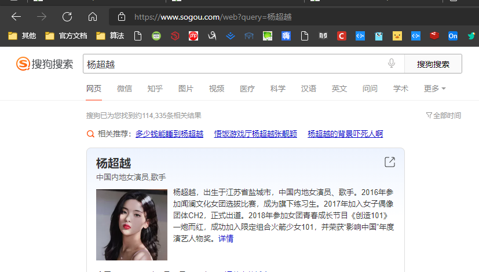Focus the URL address bar text
Image resolution: width=479 pixels, height=272 pixels.
(x=213, y=17)
